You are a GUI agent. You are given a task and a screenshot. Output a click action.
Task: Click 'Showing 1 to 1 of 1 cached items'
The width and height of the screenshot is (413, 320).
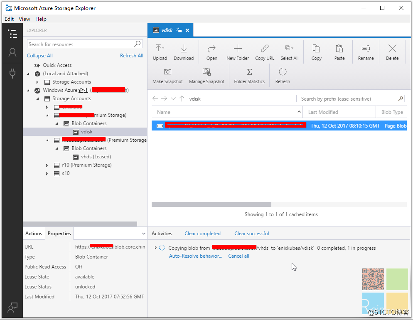[x=281, y=214]
